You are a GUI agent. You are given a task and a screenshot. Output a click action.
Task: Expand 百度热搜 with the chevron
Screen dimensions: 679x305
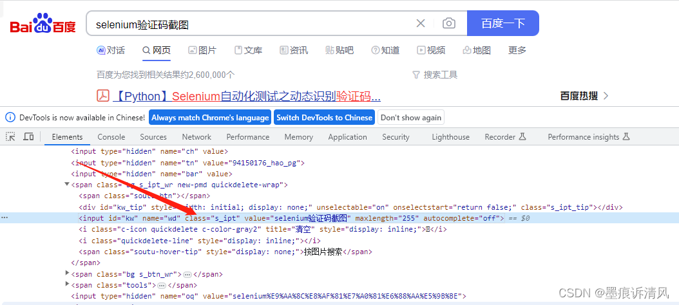606,96
